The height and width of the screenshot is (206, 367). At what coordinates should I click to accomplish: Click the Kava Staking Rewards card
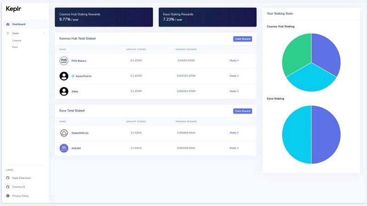(x=207, y=17)
